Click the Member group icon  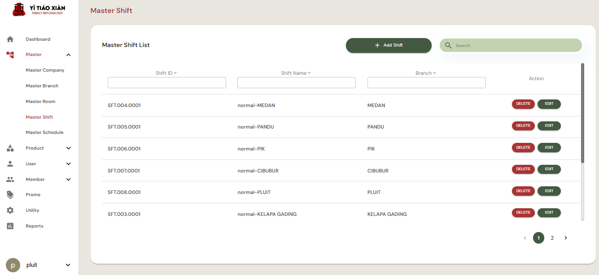click(x=10, y=180)
